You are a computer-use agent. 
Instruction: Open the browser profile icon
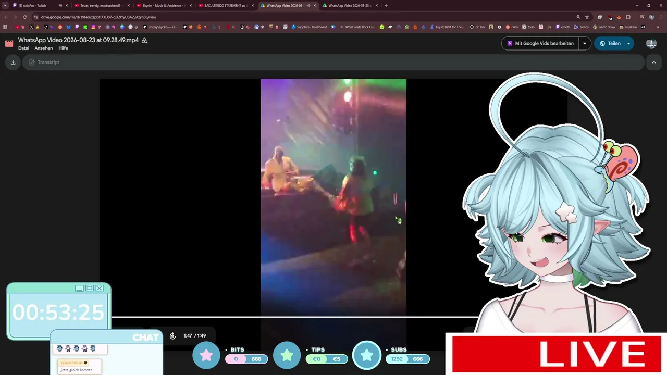(x=652, y=17)
